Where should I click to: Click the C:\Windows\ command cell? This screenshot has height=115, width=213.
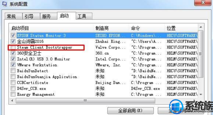[x=146, y=35]
